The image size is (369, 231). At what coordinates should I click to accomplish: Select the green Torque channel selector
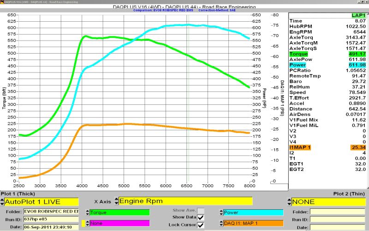point(119,213)
